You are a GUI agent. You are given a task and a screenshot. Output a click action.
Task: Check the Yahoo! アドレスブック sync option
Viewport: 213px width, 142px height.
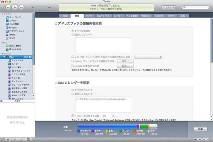[73, 61]
